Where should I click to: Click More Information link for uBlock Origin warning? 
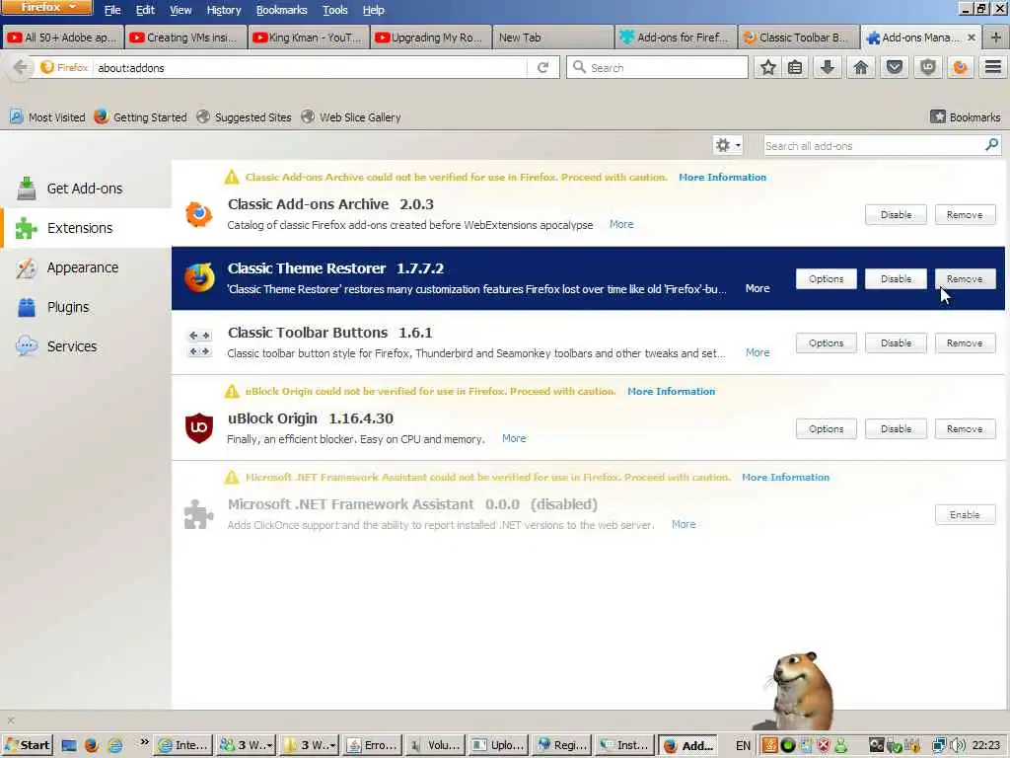(671, 391)
